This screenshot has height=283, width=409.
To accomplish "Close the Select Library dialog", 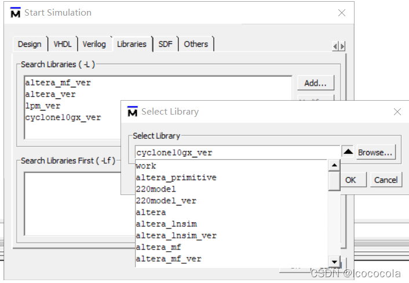I will point(397,112).
